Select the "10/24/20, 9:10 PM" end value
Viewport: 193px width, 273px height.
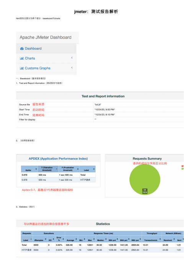pyautogui.click(x=105, y=115)
